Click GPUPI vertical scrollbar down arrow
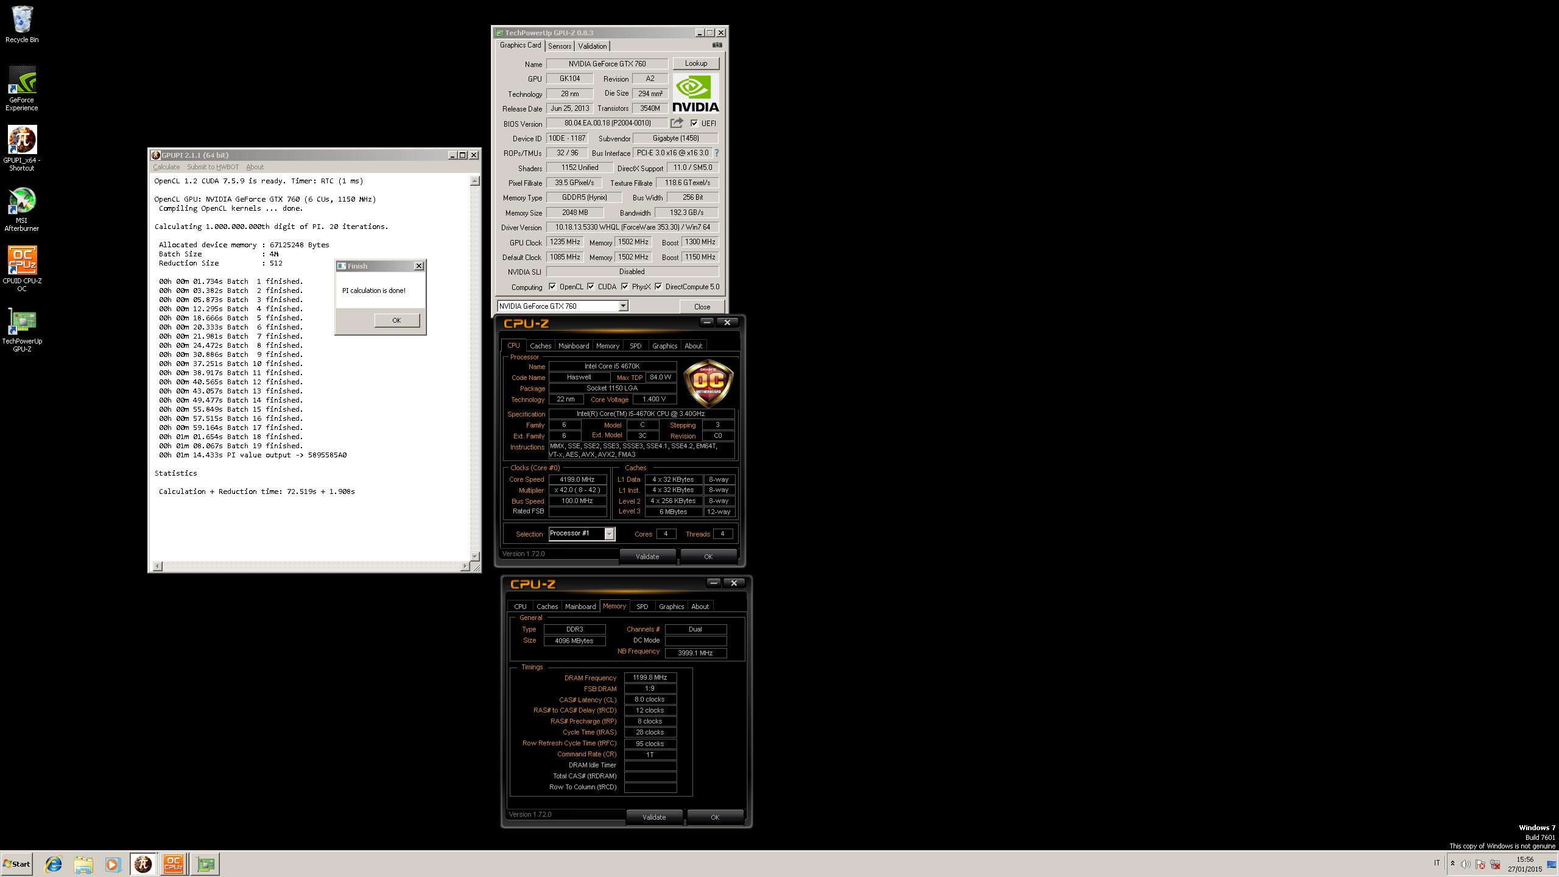This screenshot has height=877, width=1559. coord(475,556)
